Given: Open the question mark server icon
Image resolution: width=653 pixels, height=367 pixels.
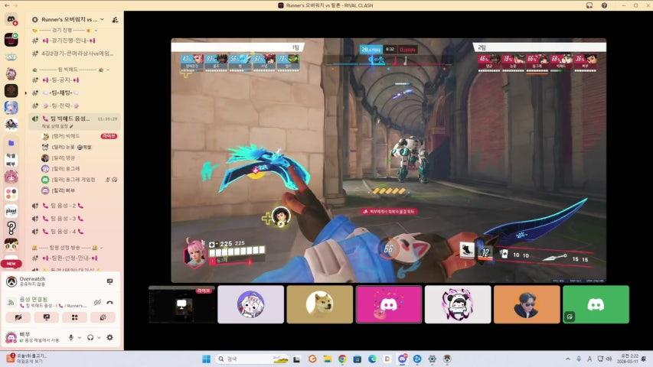Looking at the screenshot, I should (x=11, y=228).
